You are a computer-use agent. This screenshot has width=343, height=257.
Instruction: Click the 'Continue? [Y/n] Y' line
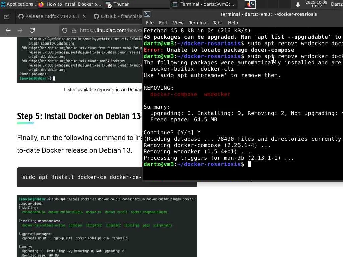click(x=172, y=133)
